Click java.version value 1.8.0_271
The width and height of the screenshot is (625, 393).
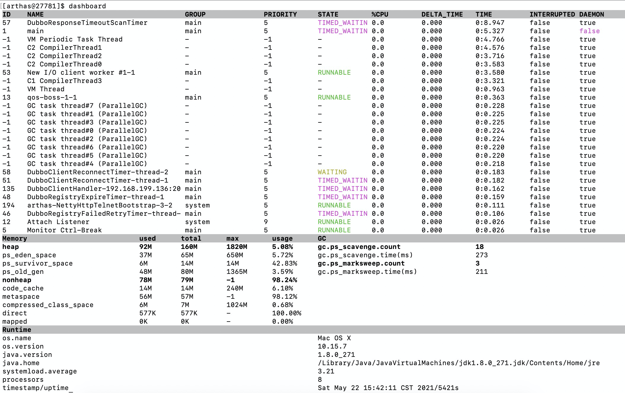[x=336, y=354]
